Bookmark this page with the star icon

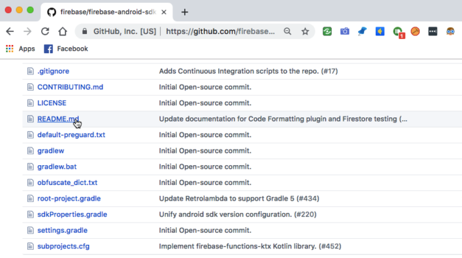click(305, 31)
